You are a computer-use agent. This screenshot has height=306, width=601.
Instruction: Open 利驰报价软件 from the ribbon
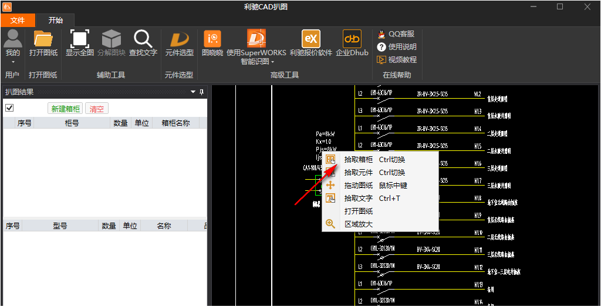(310, 40)
